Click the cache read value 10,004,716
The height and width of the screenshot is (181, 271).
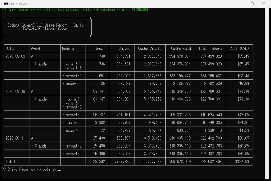point(181,123)
